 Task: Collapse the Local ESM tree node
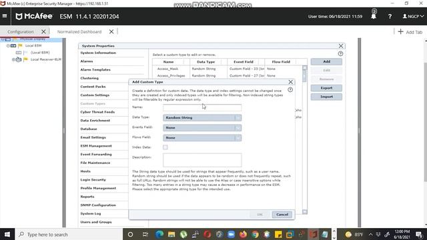click(8, 45)
